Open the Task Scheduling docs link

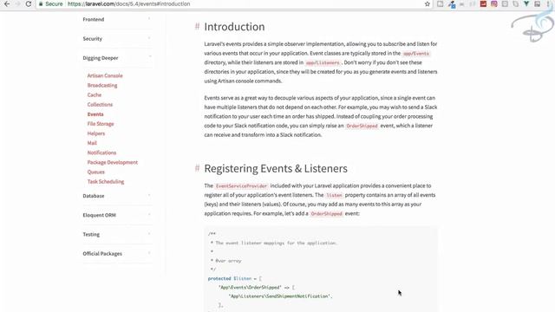pos(106,181)
